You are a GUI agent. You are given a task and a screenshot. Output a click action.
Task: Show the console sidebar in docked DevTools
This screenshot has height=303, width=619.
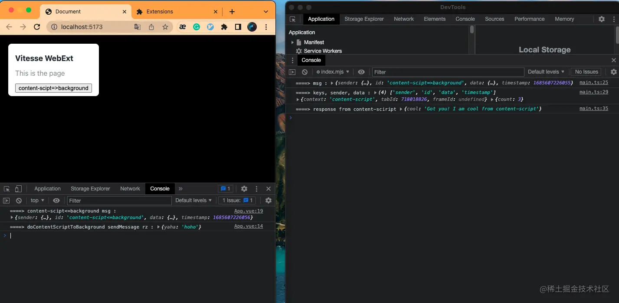click(x=7, y=200)
